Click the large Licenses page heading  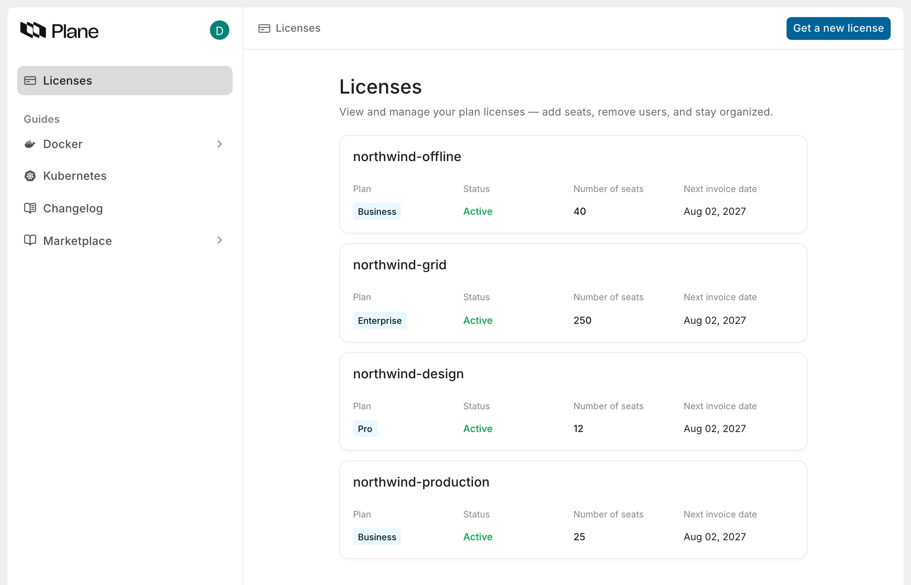click(381, 87)
